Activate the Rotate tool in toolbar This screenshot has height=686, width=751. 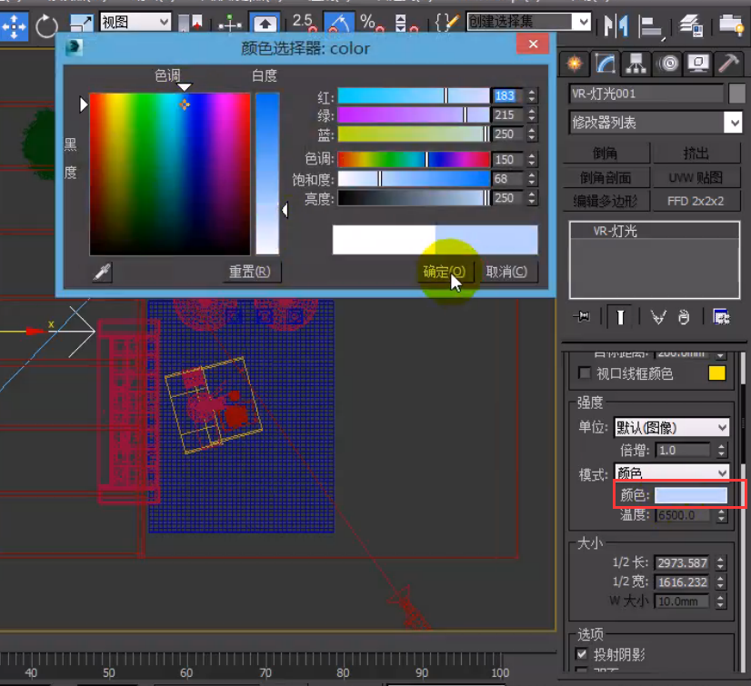tap(47, 26)
